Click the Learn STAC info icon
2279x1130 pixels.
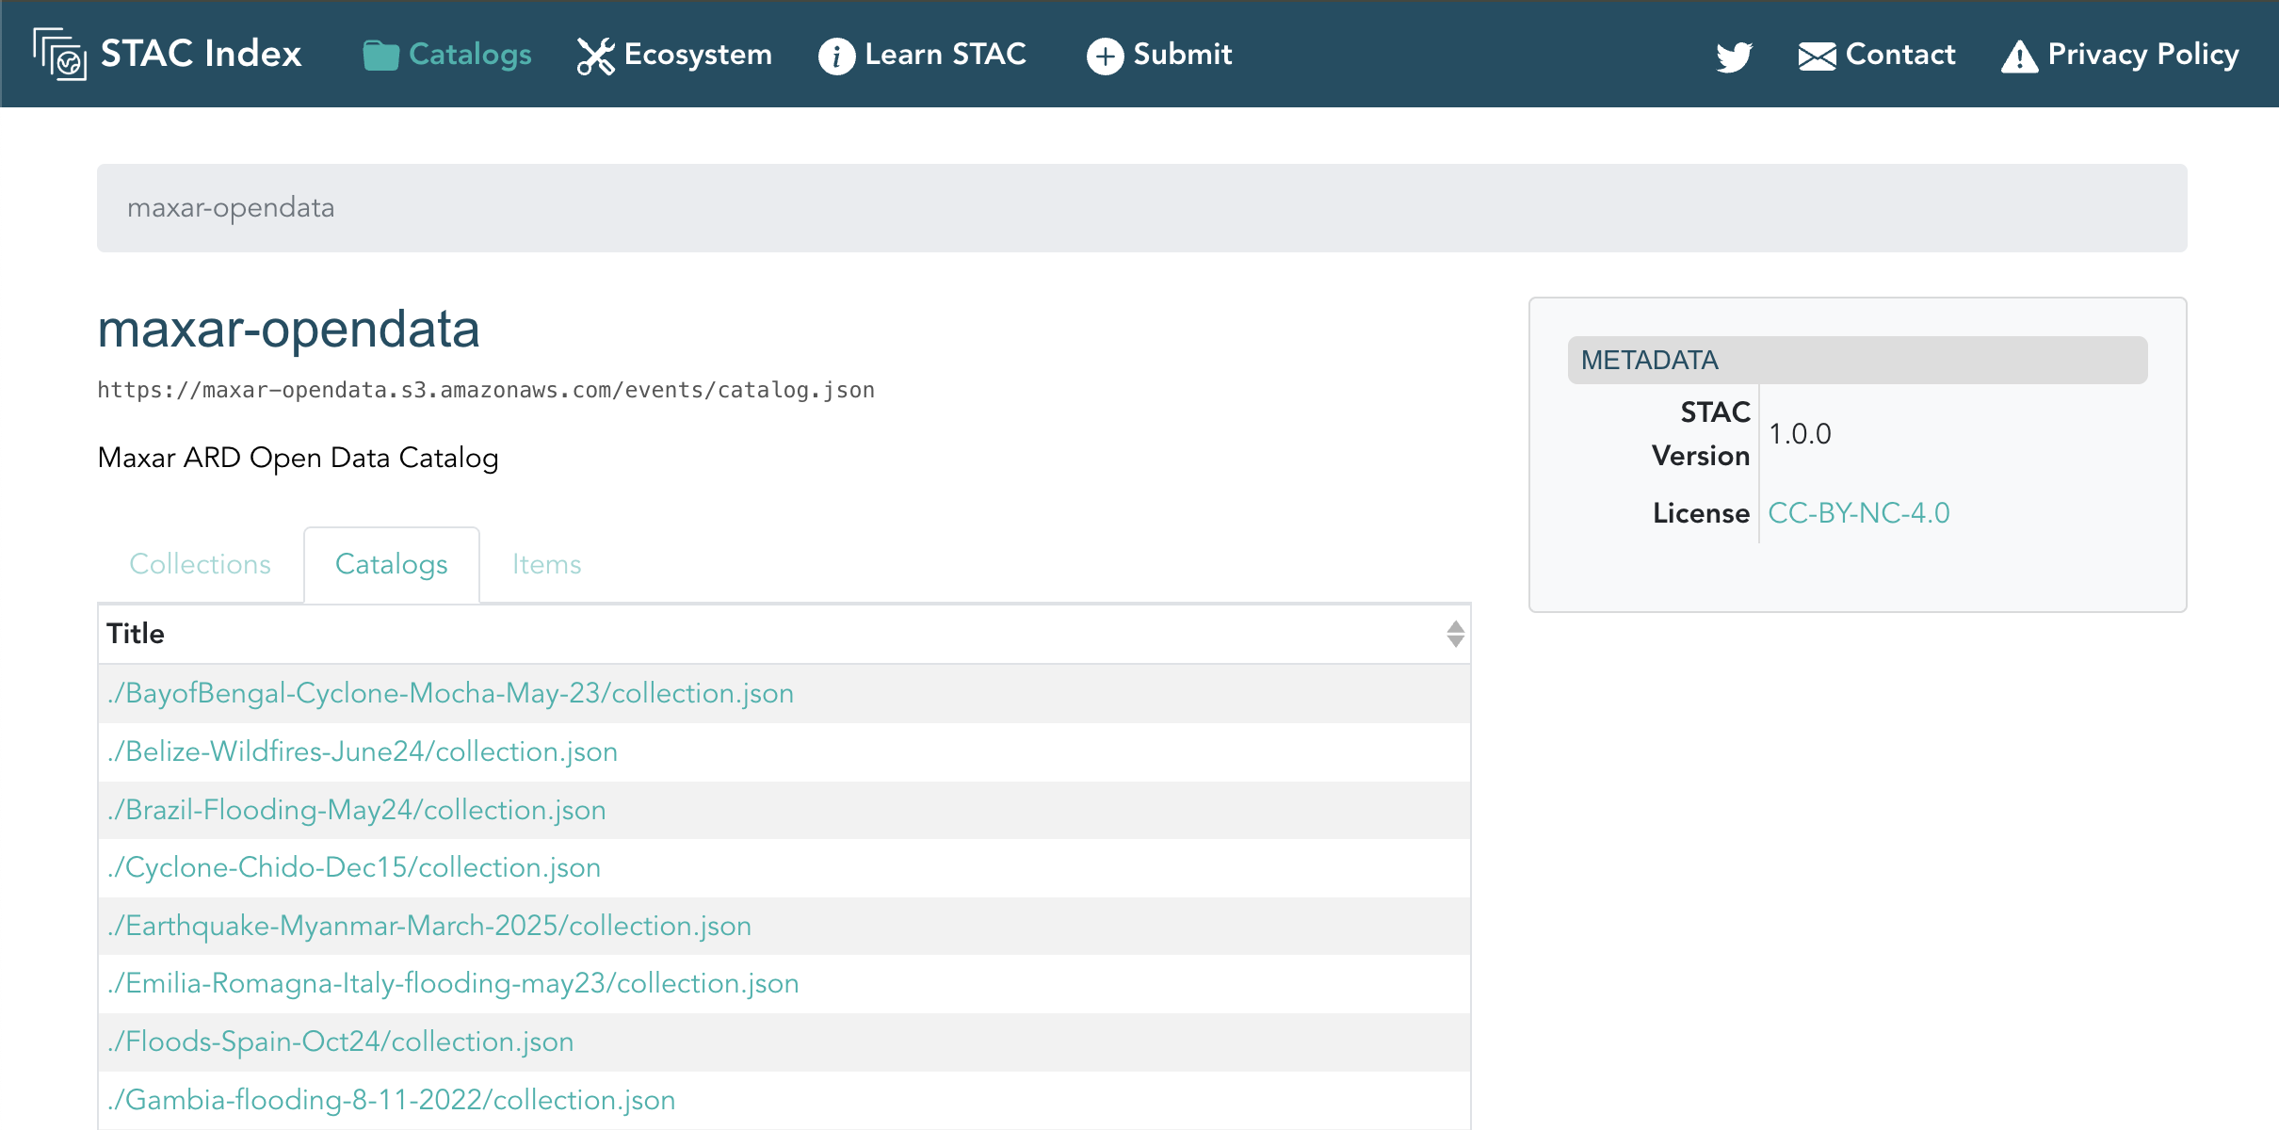836,56
